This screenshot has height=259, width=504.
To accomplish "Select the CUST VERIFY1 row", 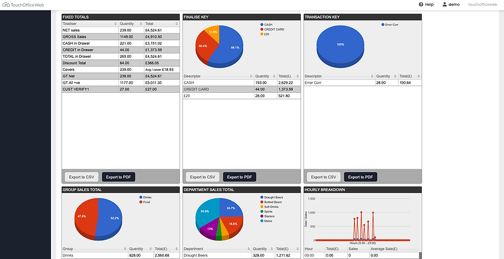I will [x=121, y=90].
